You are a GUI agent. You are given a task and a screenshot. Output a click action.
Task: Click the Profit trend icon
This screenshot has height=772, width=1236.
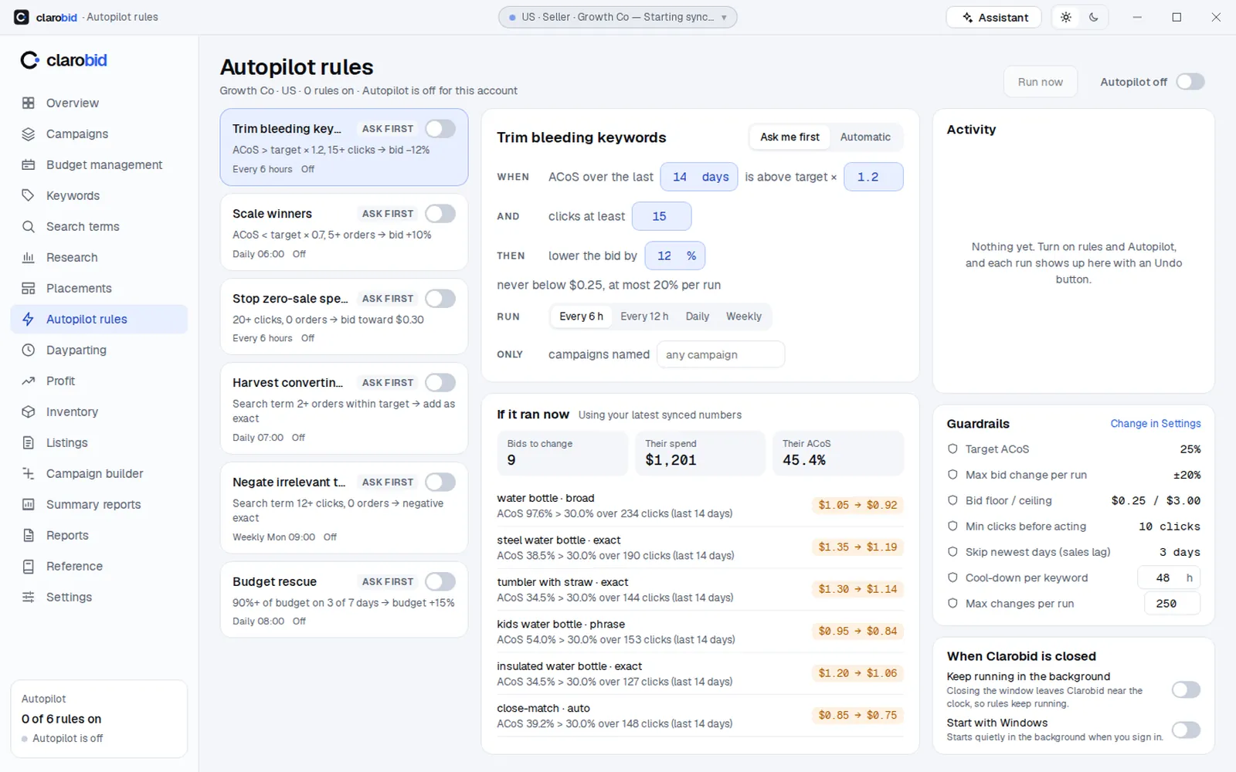(29, 381)
